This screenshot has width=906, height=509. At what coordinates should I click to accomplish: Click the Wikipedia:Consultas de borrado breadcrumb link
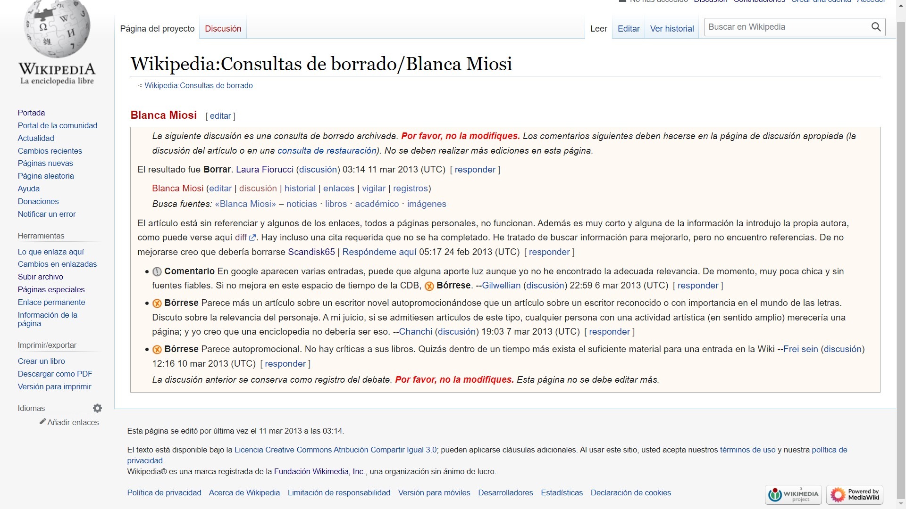(199, 85)
